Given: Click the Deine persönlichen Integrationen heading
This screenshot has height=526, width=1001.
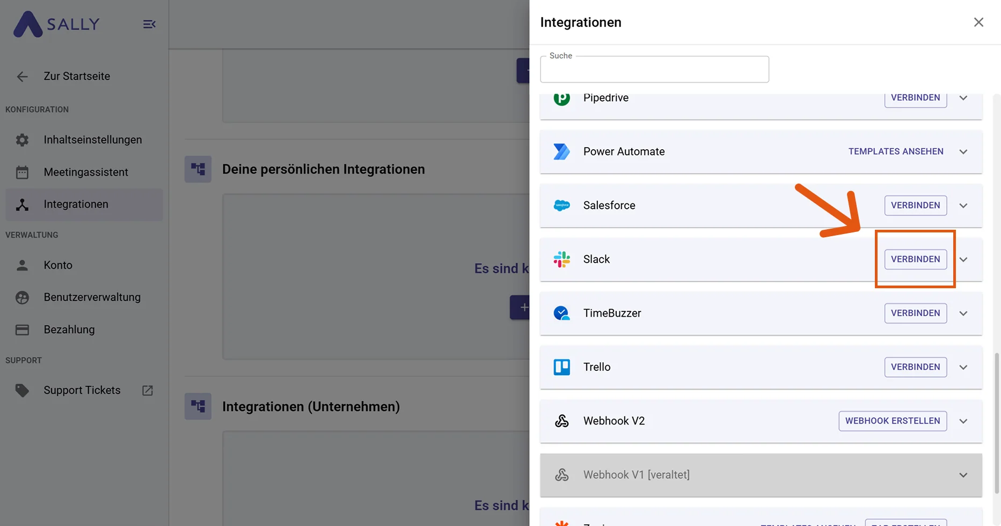Looking at the screenshot, I should coord(324,169).
